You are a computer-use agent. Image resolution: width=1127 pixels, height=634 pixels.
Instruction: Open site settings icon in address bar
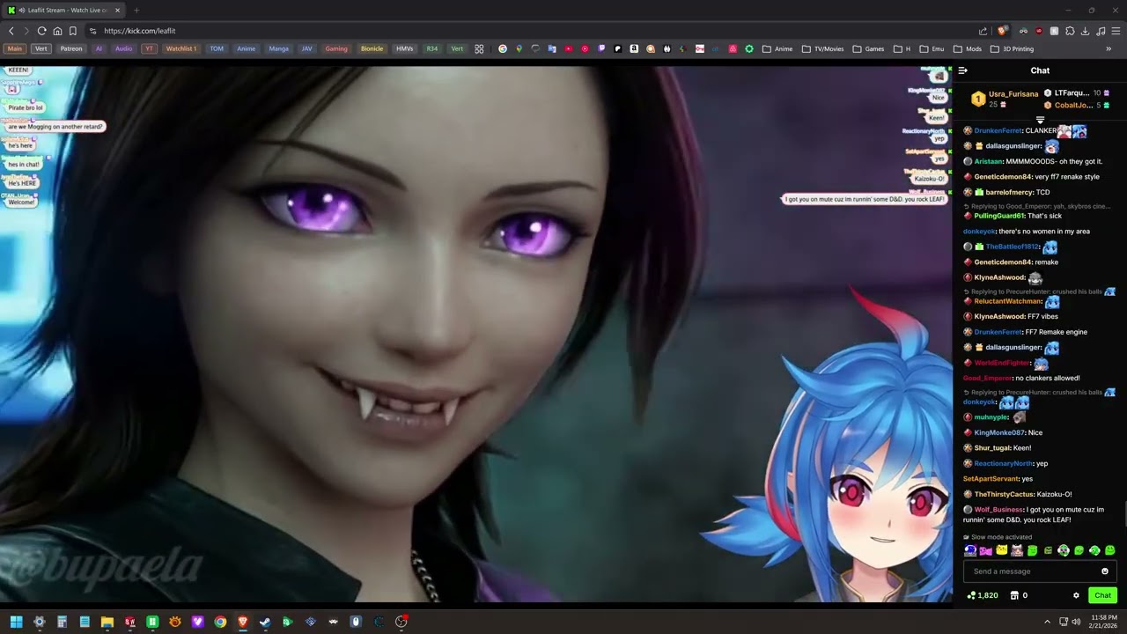[x=92, y=31]
